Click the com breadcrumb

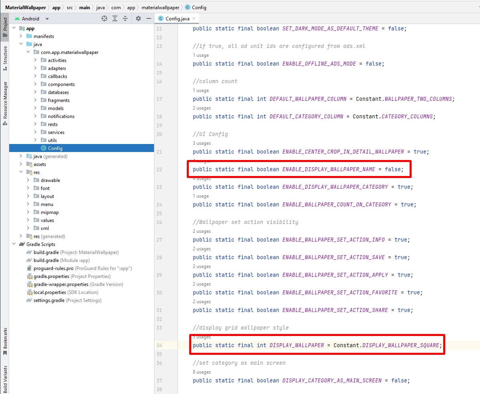(x=115, y=7)
